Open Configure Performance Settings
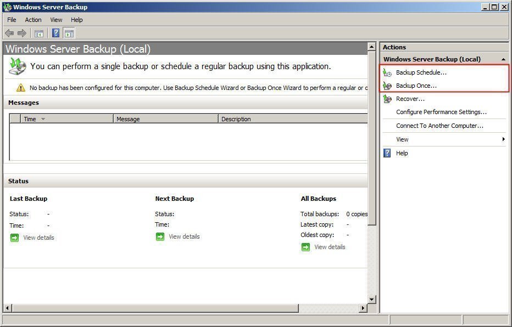512x327 pixels. (x=442, y=112)
